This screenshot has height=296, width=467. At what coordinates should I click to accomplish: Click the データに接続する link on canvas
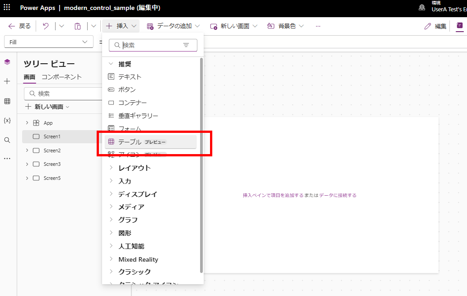[337, 195]
